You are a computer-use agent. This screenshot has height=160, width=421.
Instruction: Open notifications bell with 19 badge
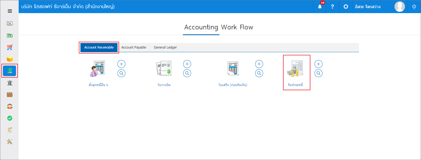tap(320, 6)
